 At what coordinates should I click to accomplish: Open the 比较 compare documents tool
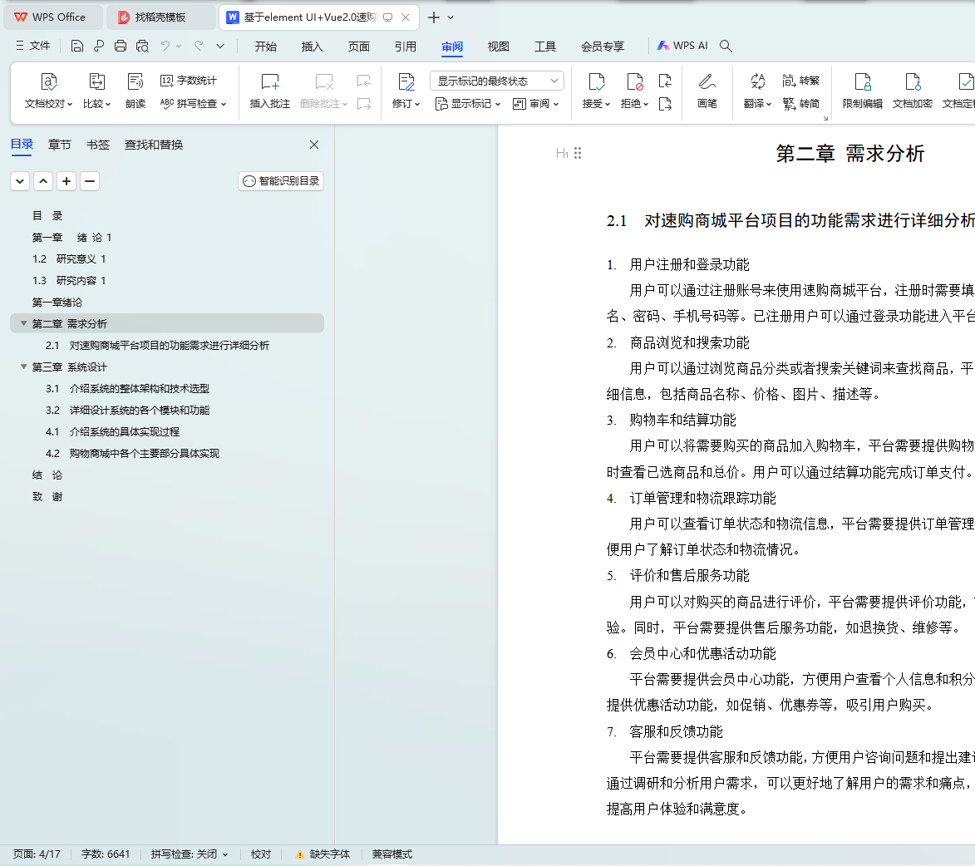point(97,91)
